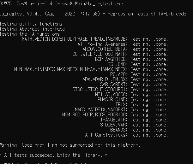Select the ta_regtest V0.4.0 version line
The height and width of the screenshot is (164, 193).
pos(93,14)
